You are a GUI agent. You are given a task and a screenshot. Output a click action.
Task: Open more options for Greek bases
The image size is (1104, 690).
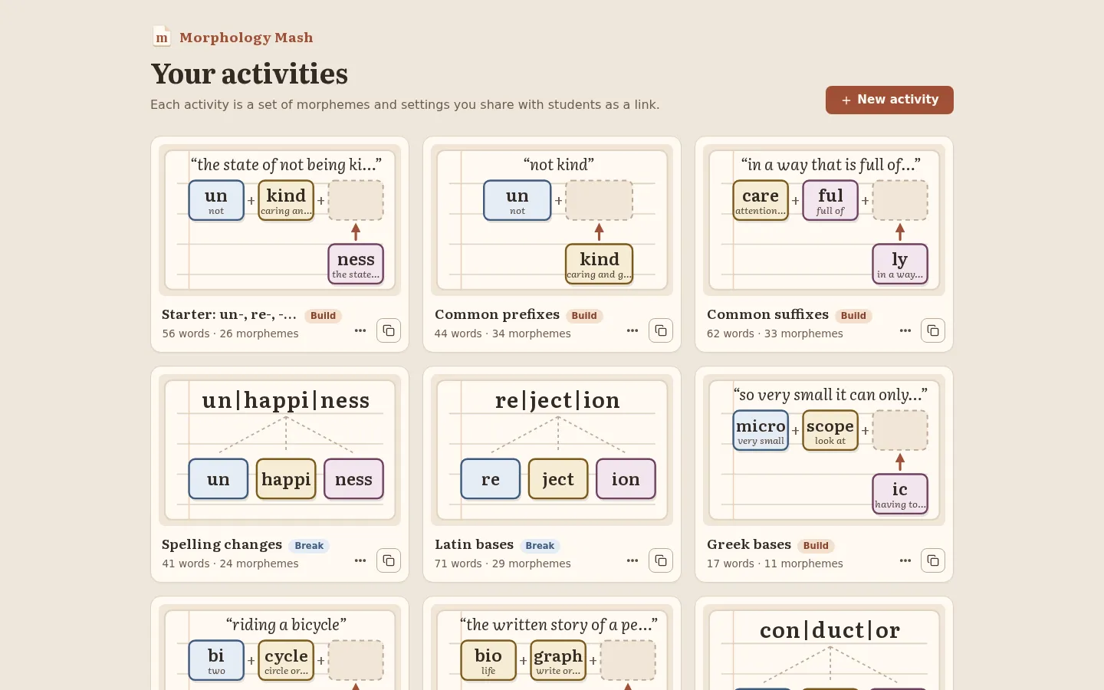coord(905,560)
